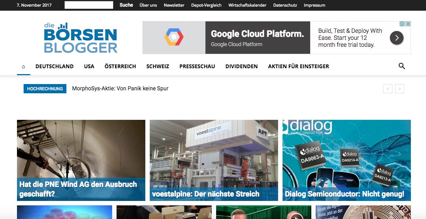Open the Wirtschaftskalender link
Screen dimensions: 426x219
coord(247,5)
